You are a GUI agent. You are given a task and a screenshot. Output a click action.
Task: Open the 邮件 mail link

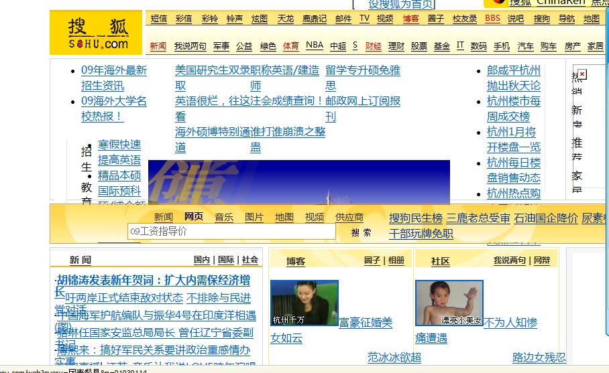(343, 19)
